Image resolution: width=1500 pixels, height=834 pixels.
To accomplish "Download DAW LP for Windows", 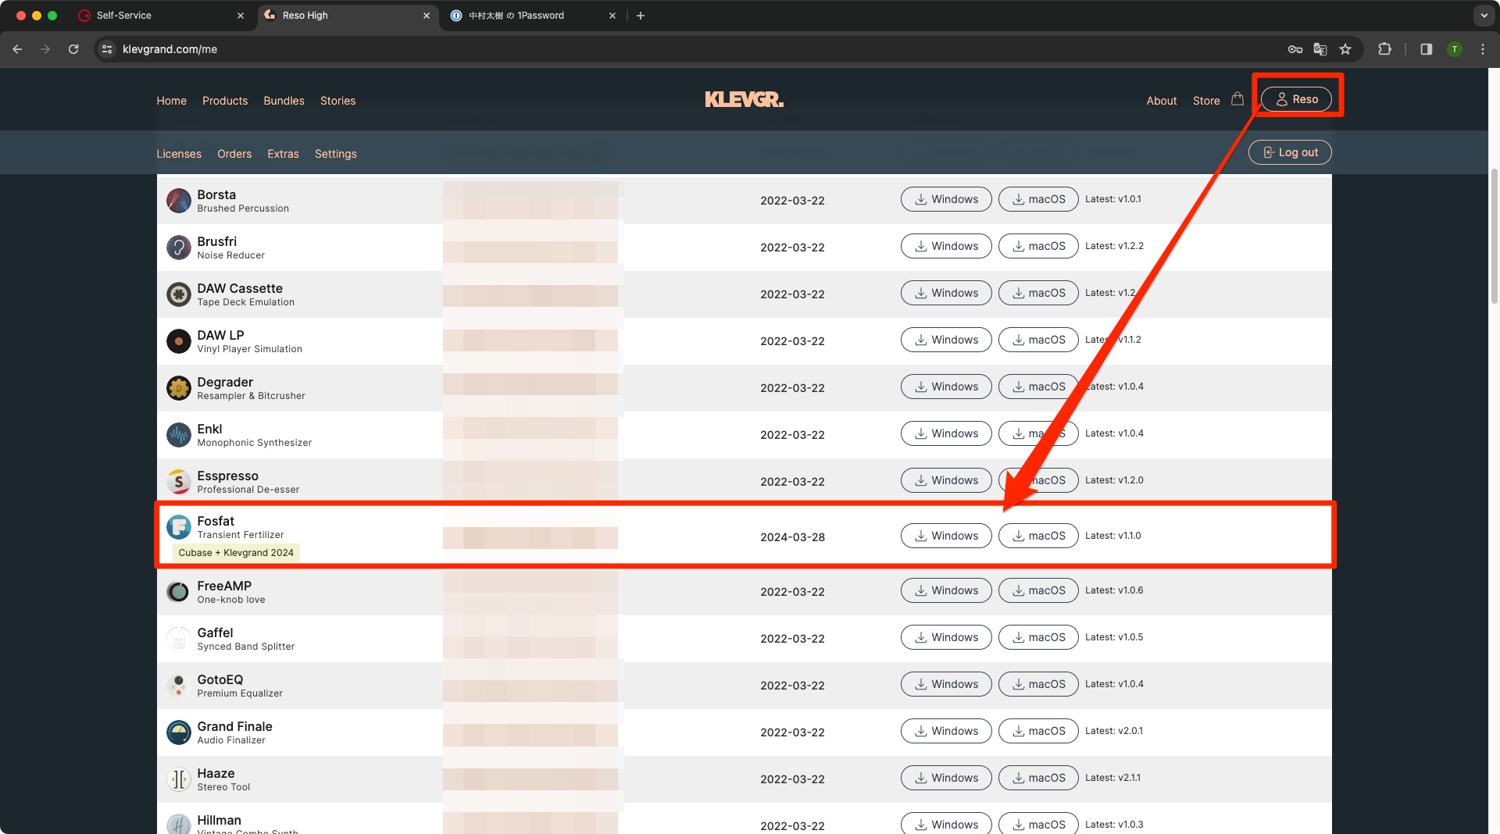I will click(946, 340).
